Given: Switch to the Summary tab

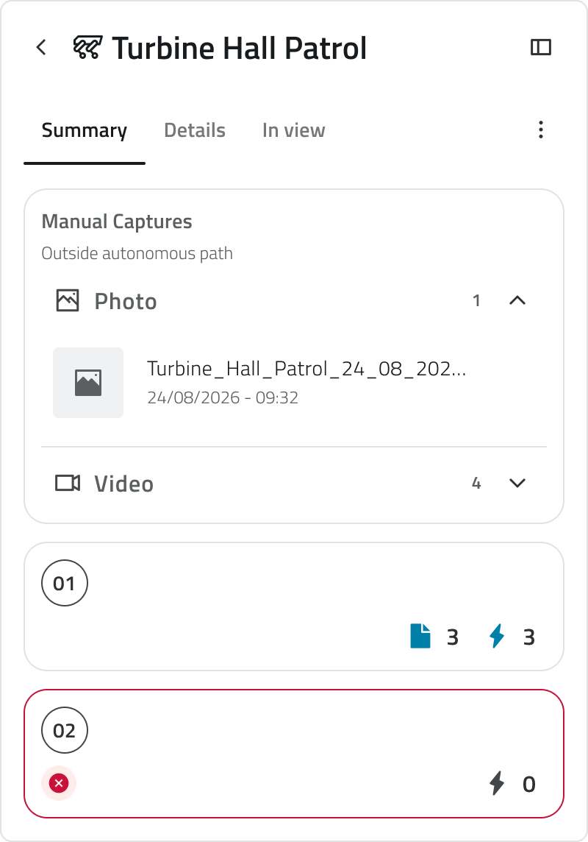Looking at the screenshot, I should pyautogui.click(x=85, y=130).
